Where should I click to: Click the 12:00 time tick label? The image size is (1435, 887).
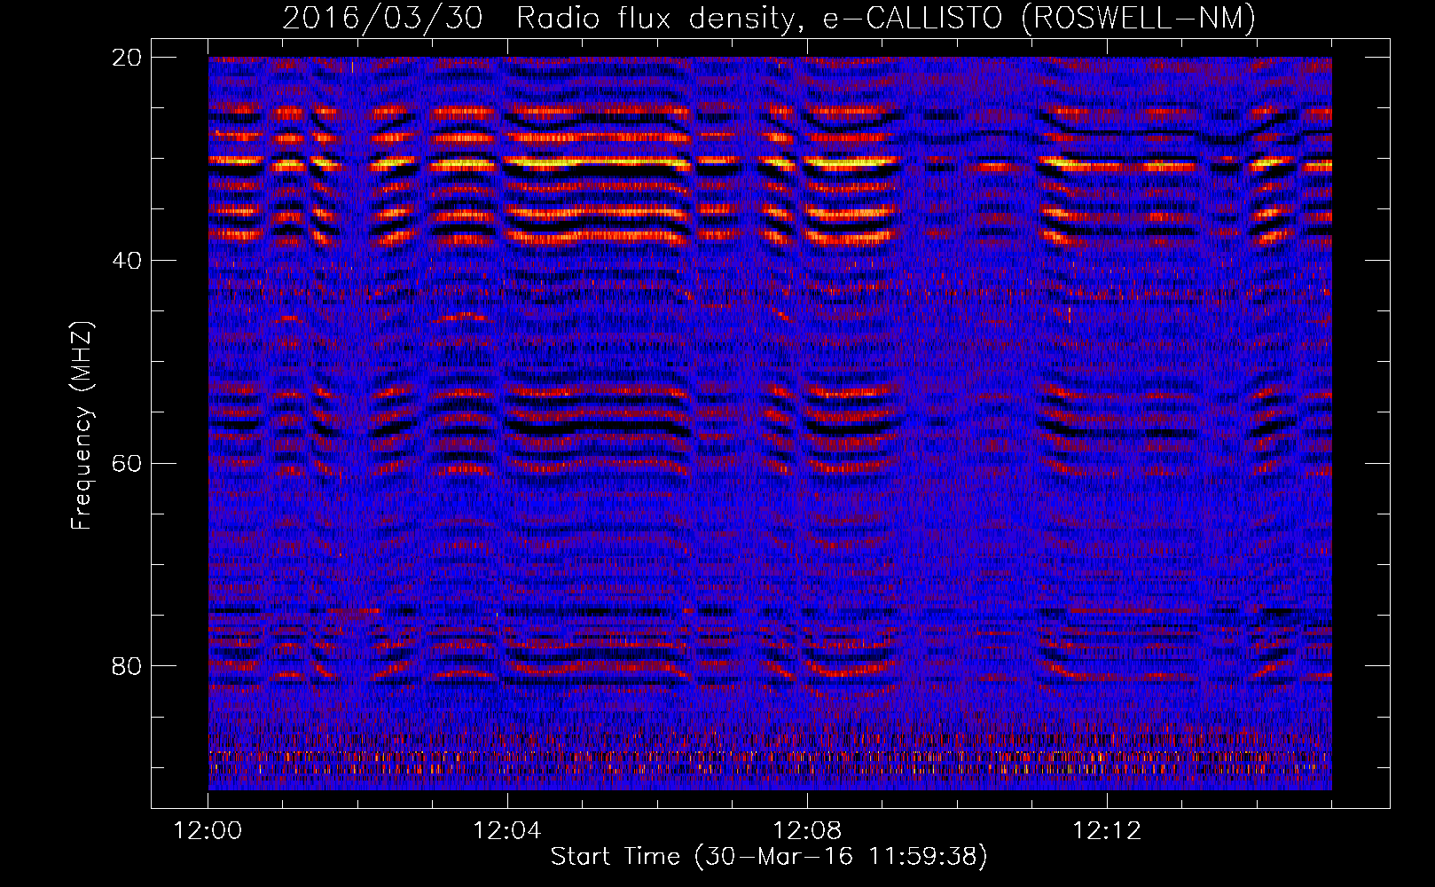coord(208,831)
